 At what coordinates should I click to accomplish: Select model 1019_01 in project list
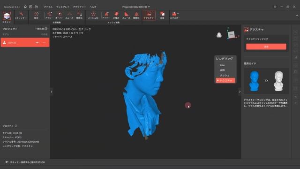[x=25, y=43]
